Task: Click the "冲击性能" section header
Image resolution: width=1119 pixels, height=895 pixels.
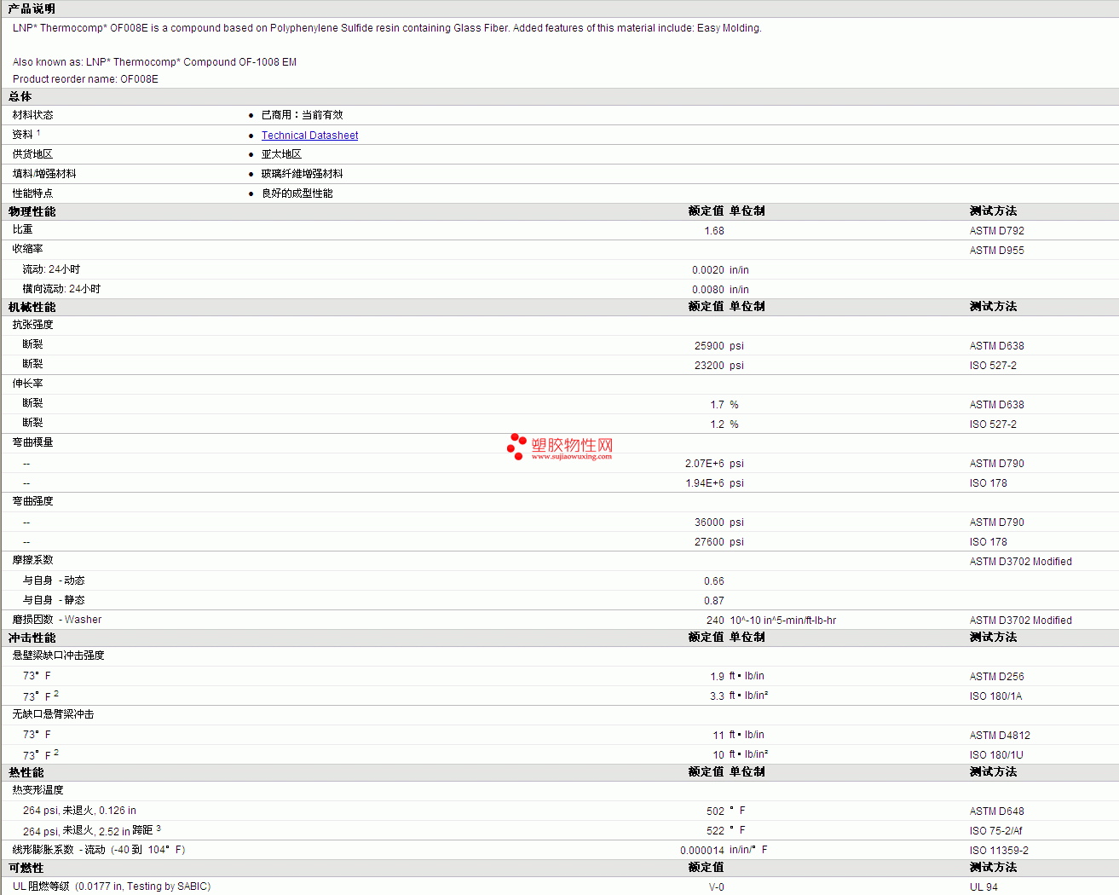Action: (32, 638)
